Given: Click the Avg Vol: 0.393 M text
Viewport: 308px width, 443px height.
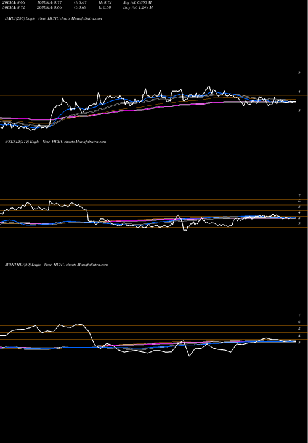Looking at the screenshot, I should pyautogui.click(x=137, y=2).
